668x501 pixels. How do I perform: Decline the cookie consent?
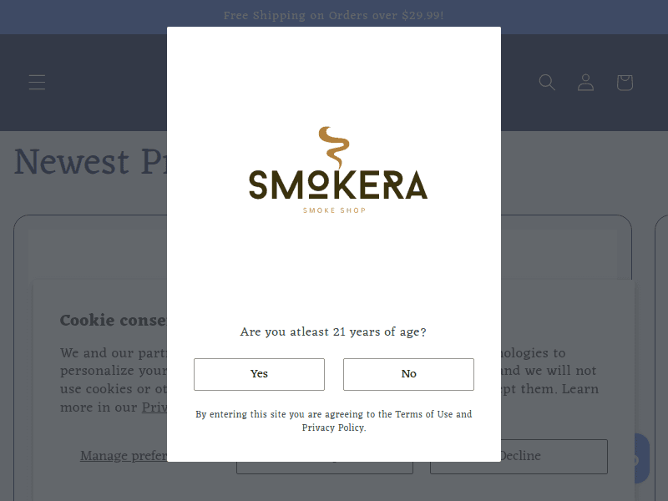(519, 456)
